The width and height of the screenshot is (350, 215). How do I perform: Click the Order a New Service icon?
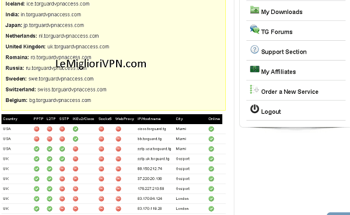point(254,89)
